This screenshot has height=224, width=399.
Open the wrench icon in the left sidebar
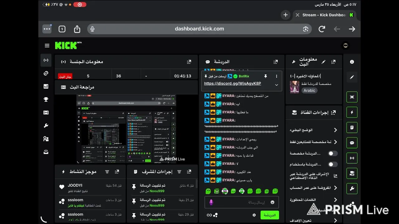click(x=46, y=126)
